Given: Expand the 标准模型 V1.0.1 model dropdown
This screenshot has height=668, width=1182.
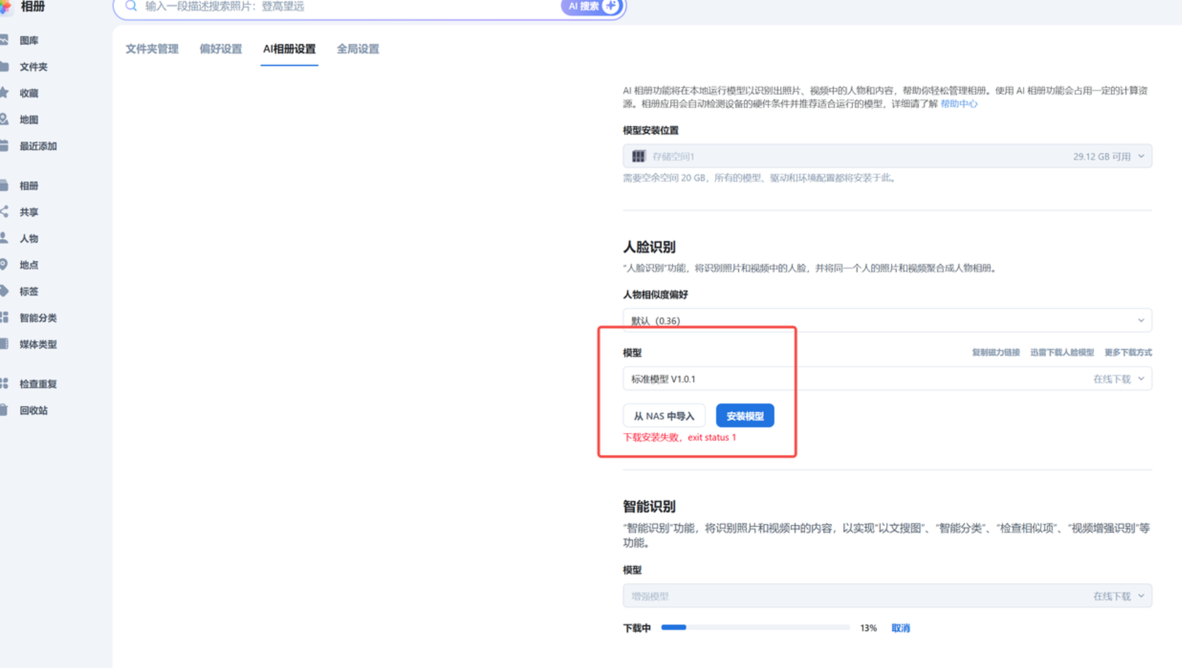Looking at the screenshot, I should pyautogui.click(x=887, y=379).
